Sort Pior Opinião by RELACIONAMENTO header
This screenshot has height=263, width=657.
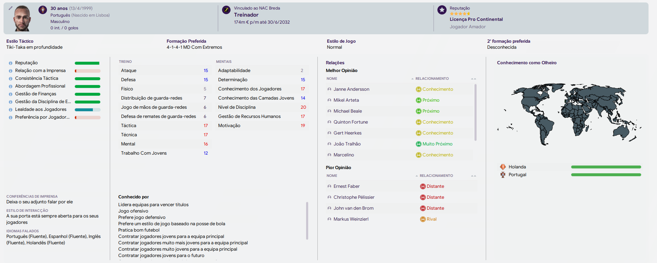[x=436, y=176]
